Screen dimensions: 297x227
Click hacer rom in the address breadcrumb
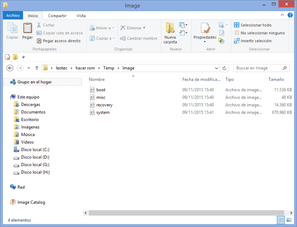85,68
